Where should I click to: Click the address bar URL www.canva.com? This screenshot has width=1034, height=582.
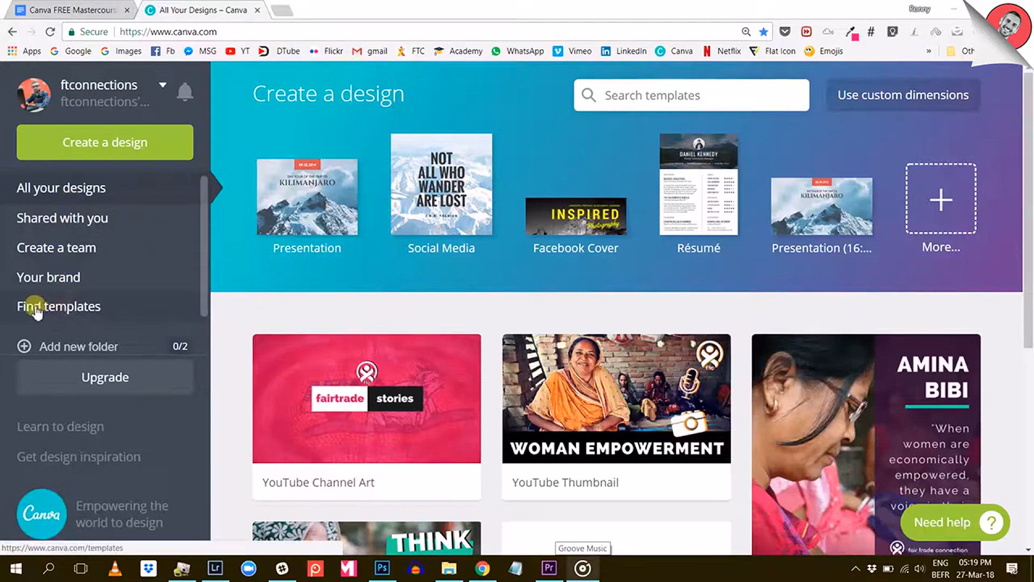click(x=168, y=32)
